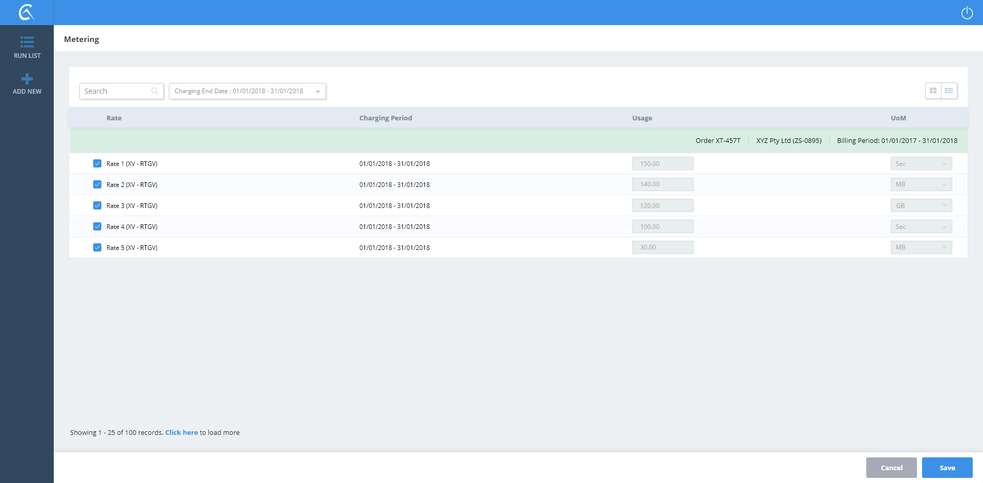Click the Usage column header
Viewport: 983px width, 483px height.
[642, 118]
